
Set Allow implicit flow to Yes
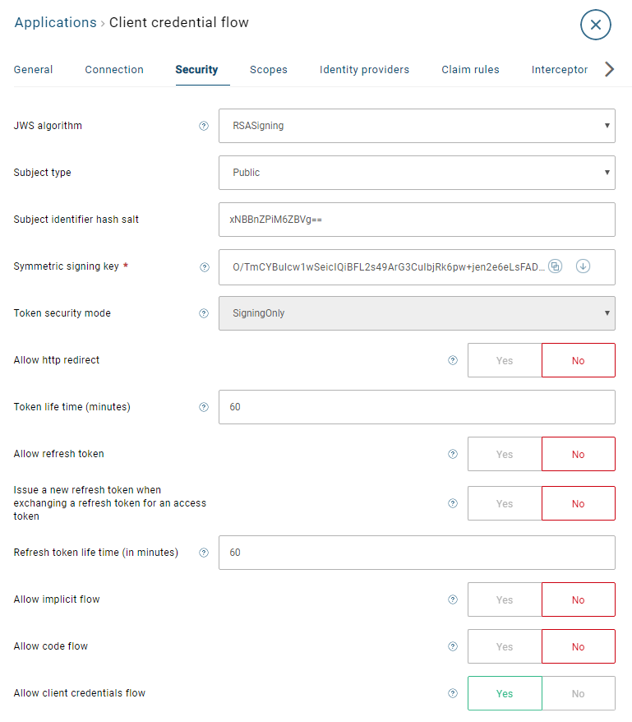[505, 600]
